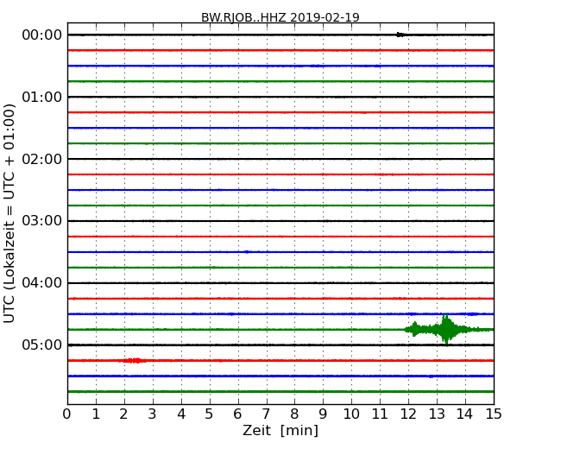Click the 01:00 time label
Image resolution: width=561 pixels, height=449 pixels.
pos(42,97)
